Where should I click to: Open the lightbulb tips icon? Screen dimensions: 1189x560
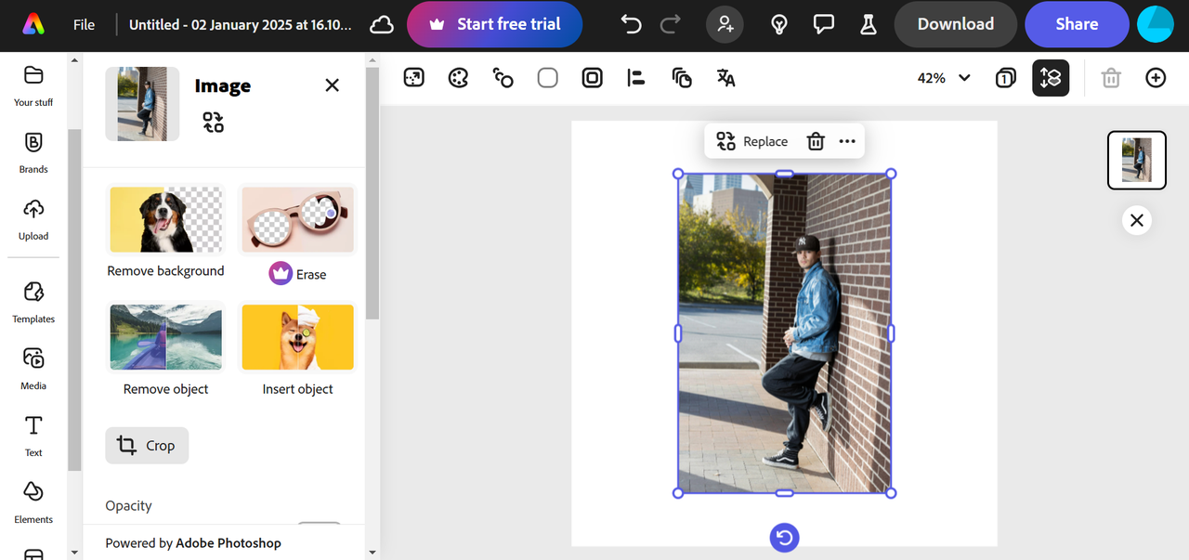click(x=779, y=25)
